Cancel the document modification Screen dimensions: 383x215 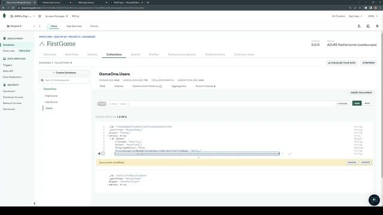tap(352, 162)
